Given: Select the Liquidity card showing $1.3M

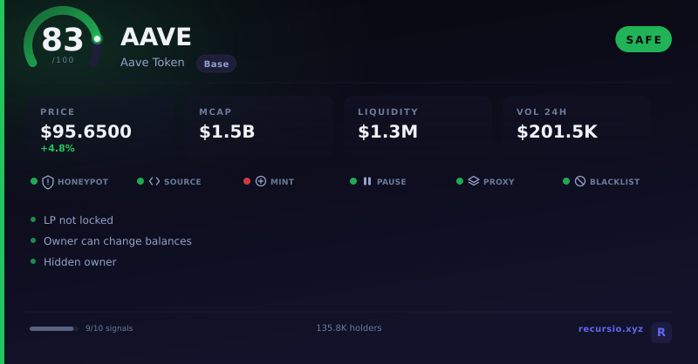Looking at the screenshot, I should click(x=418, y=126).
